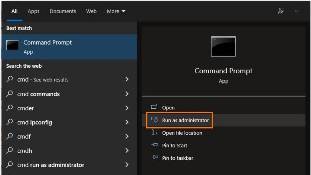311x175 pixels.
Task: Click the 'cmd - See web results' suggestion text
Action: 43,80
